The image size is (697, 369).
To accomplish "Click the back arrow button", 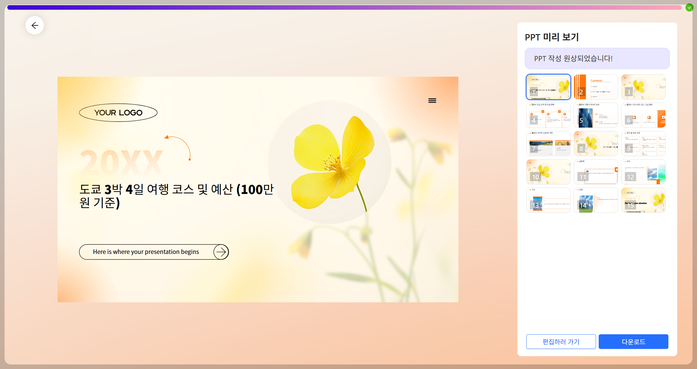I will click(35, 25).
